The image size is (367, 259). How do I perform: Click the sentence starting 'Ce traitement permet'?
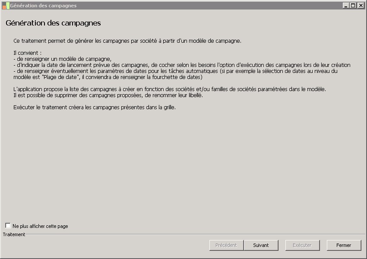pos(127,41)
